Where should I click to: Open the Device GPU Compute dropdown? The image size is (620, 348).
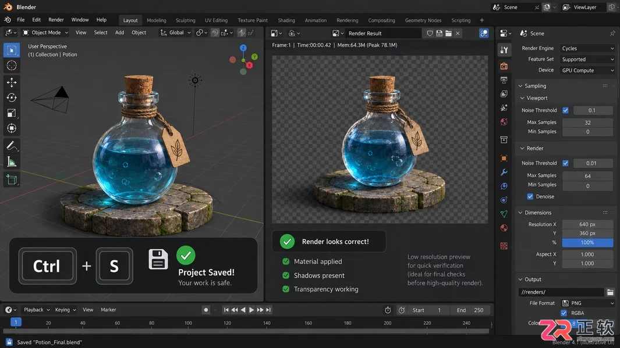pos(587,70)
